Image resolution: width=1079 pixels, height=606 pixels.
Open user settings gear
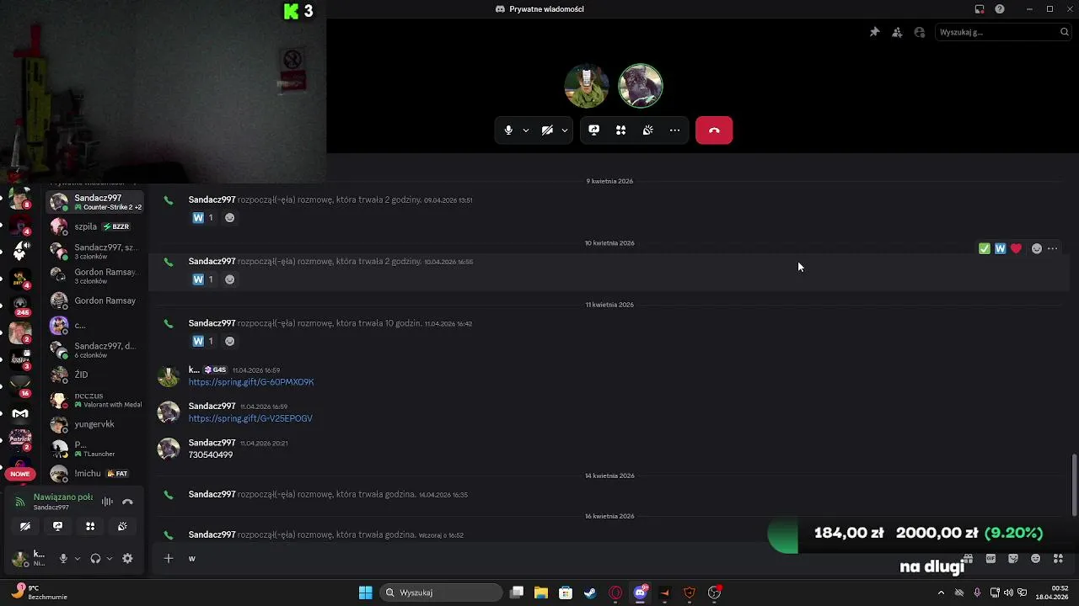coord(127,558)
